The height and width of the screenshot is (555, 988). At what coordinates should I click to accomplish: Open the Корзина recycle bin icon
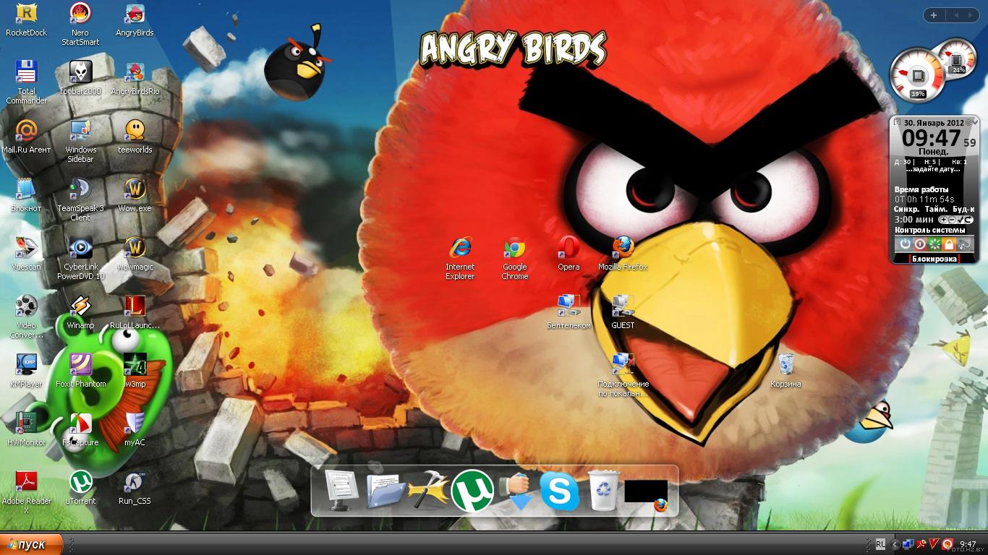[785, 370]
